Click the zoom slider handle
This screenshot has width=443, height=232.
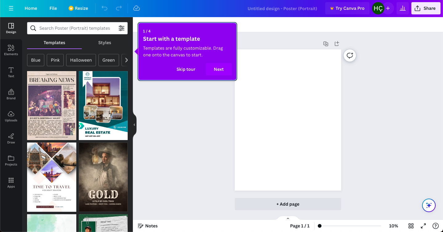(x=320, y=226)
